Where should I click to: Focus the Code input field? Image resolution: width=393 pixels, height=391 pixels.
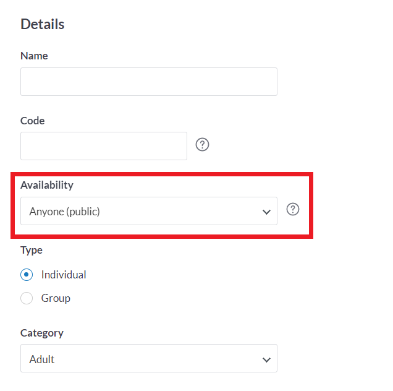pyautogui.click(x=103, y=146)
